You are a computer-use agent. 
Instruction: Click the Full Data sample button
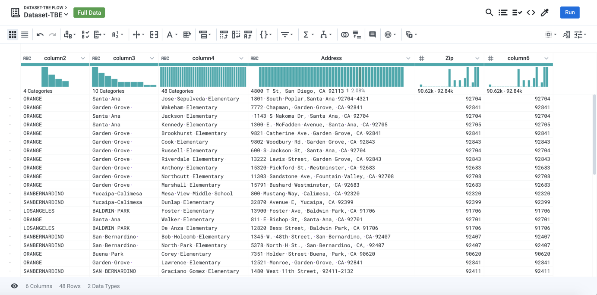click(89, 13)
